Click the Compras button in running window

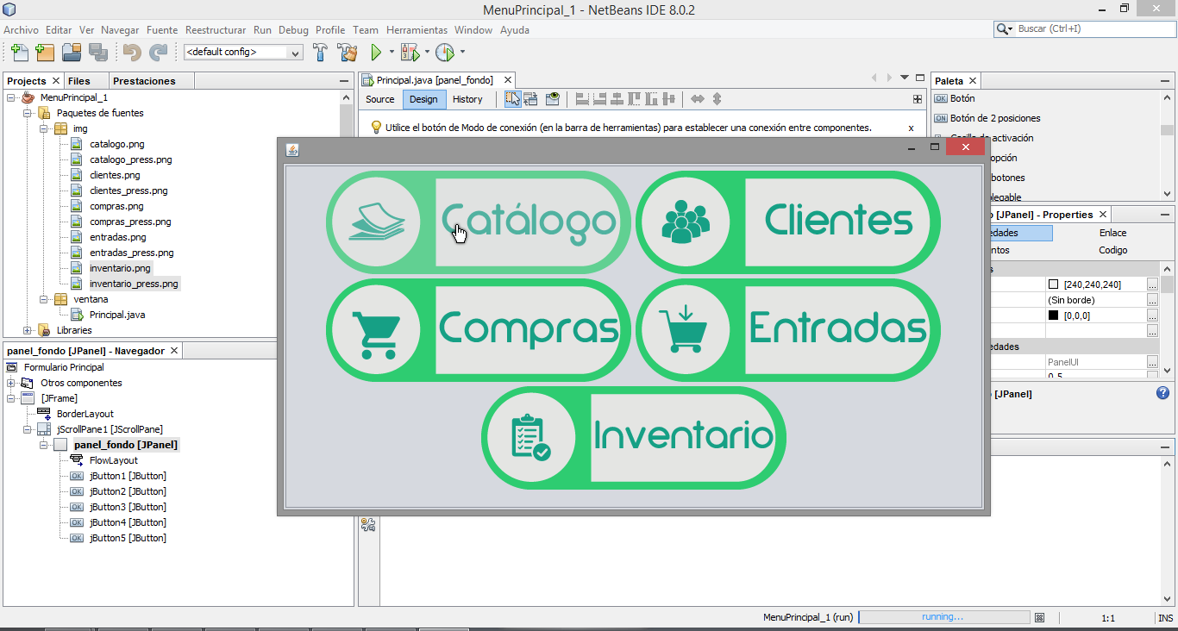pyautogui.click(x=477, y=330)
